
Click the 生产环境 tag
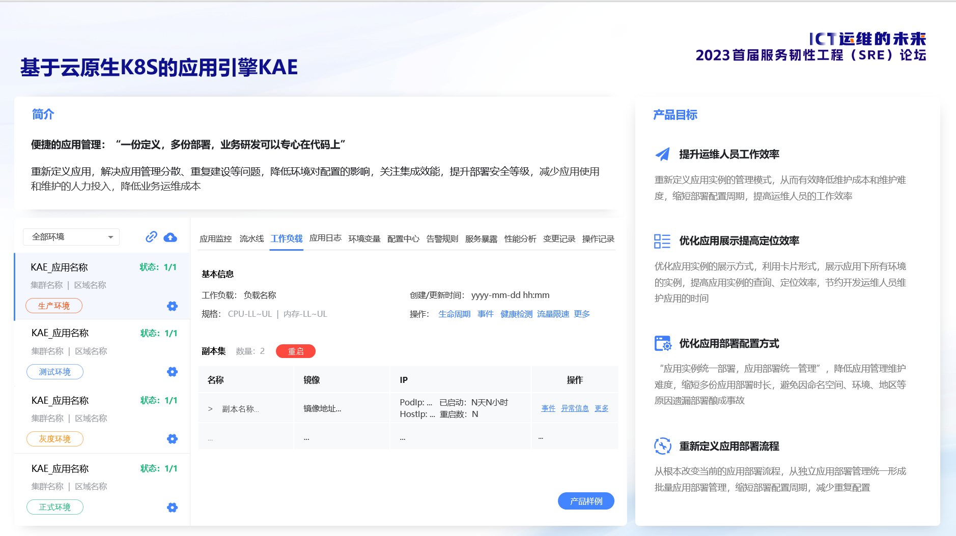(x=54, y=306)
